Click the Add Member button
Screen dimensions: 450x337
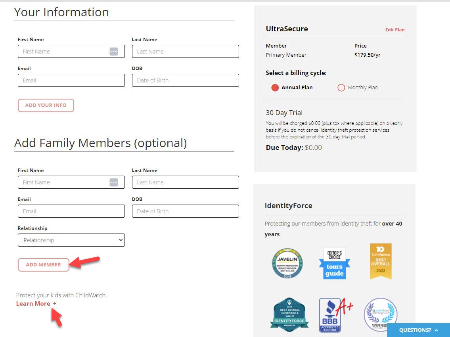[43, 265]
